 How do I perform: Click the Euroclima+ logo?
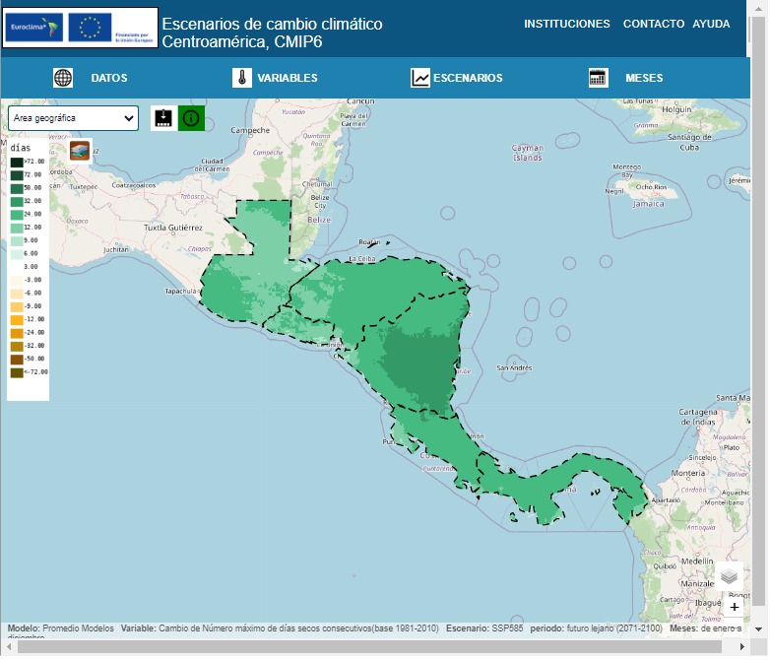pos(34,28)
